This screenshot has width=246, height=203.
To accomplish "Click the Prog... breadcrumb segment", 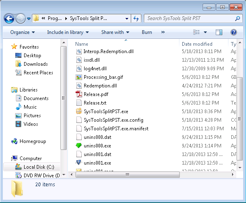I will coord(55,18).
